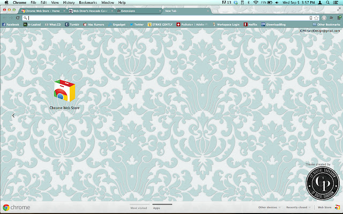Open the Facebook bookmark
The image size is (343, 214).
[x=11, y=25]
